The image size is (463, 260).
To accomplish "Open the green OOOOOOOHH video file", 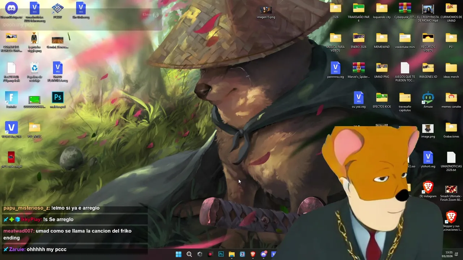I will click(x=34, y=101).
